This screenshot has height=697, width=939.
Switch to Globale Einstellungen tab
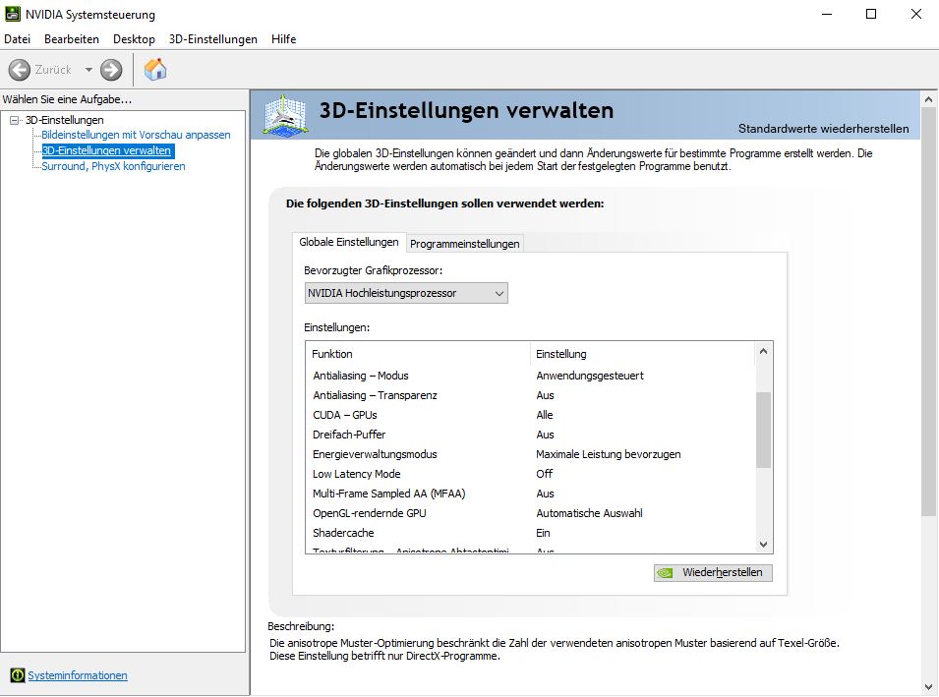click(349, 242)
